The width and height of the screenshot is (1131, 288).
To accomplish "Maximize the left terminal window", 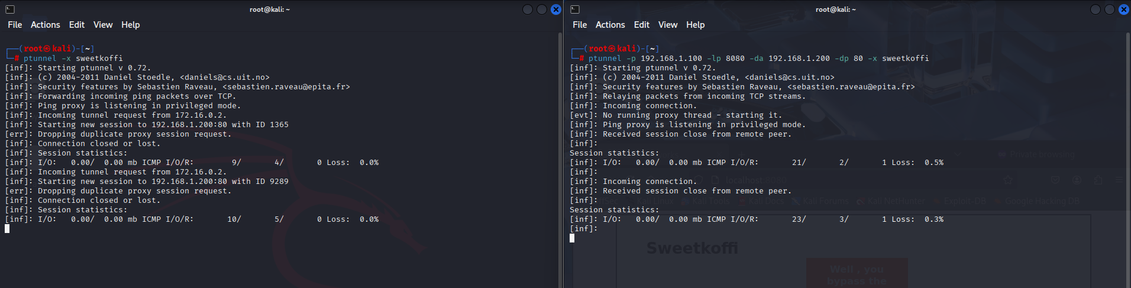I will [542, 9].
